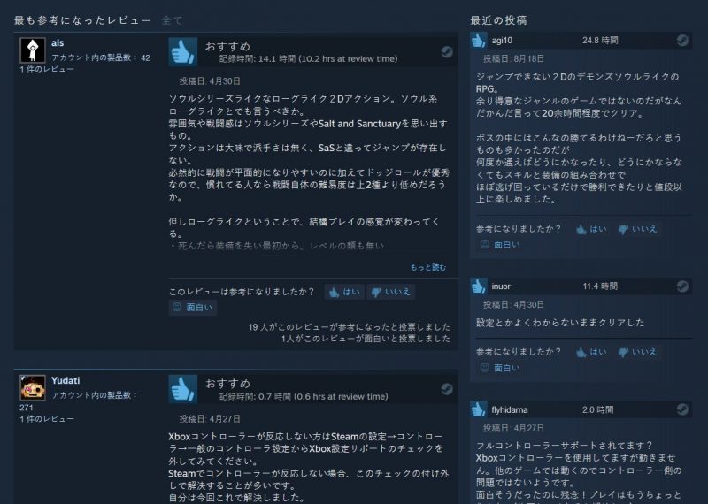Open als's avatar image
708x504 pixels.
pyautogui.click(x=33, y=50)
